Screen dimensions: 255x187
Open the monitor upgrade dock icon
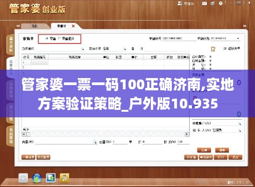(x=51, y=178)
